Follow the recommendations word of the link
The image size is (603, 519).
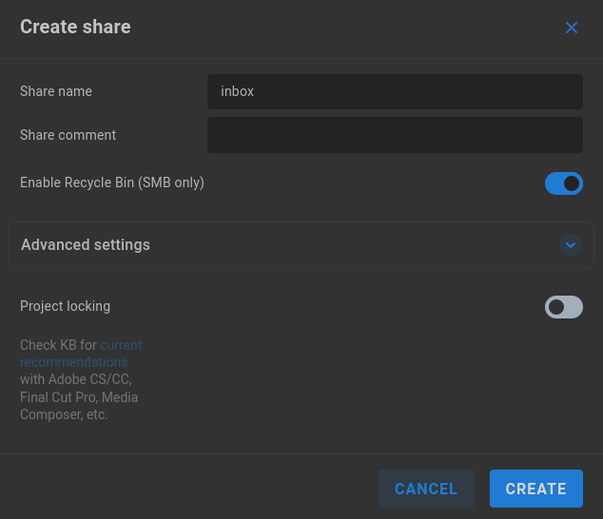[73, 362]
